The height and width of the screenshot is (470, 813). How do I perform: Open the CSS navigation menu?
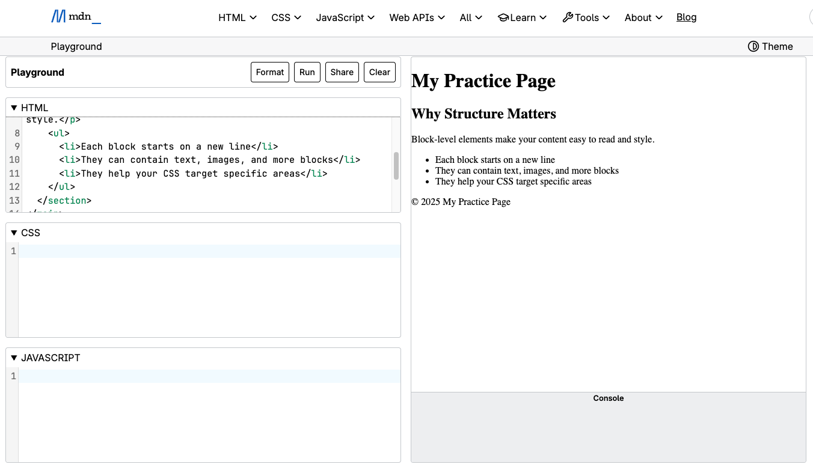pos(286,17)
